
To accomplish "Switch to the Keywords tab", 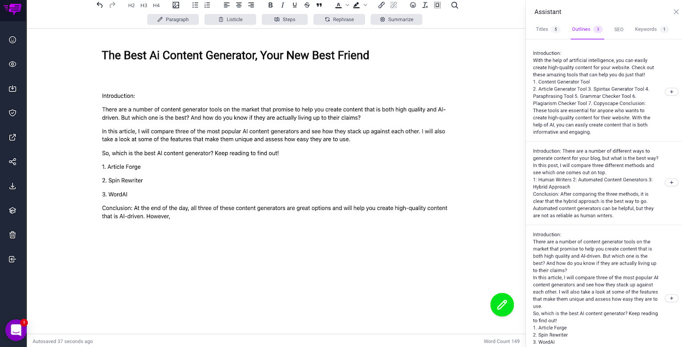I will (646, 29).
